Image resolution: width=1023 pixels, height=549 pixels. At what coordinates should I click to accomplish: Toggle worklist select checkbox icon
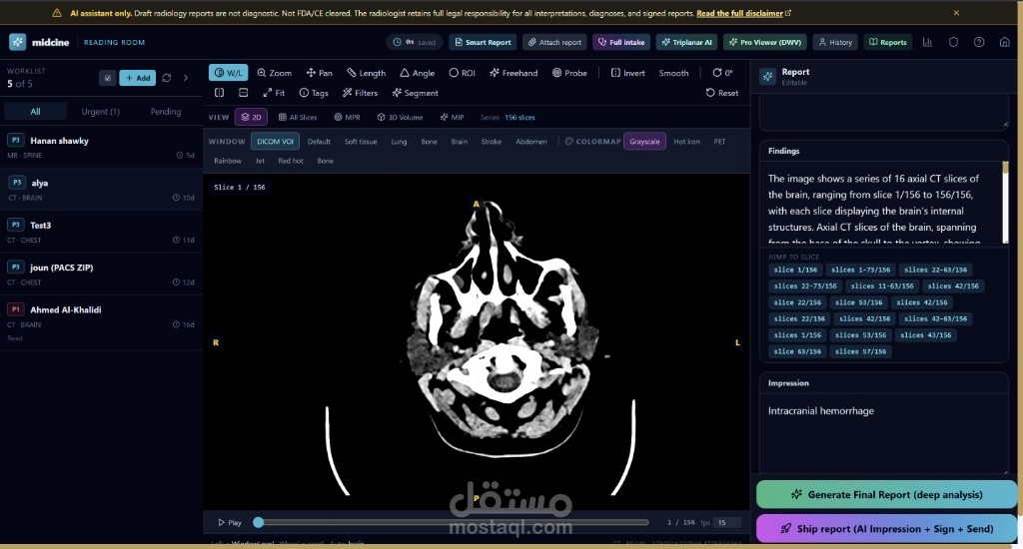tap(108, 78)
